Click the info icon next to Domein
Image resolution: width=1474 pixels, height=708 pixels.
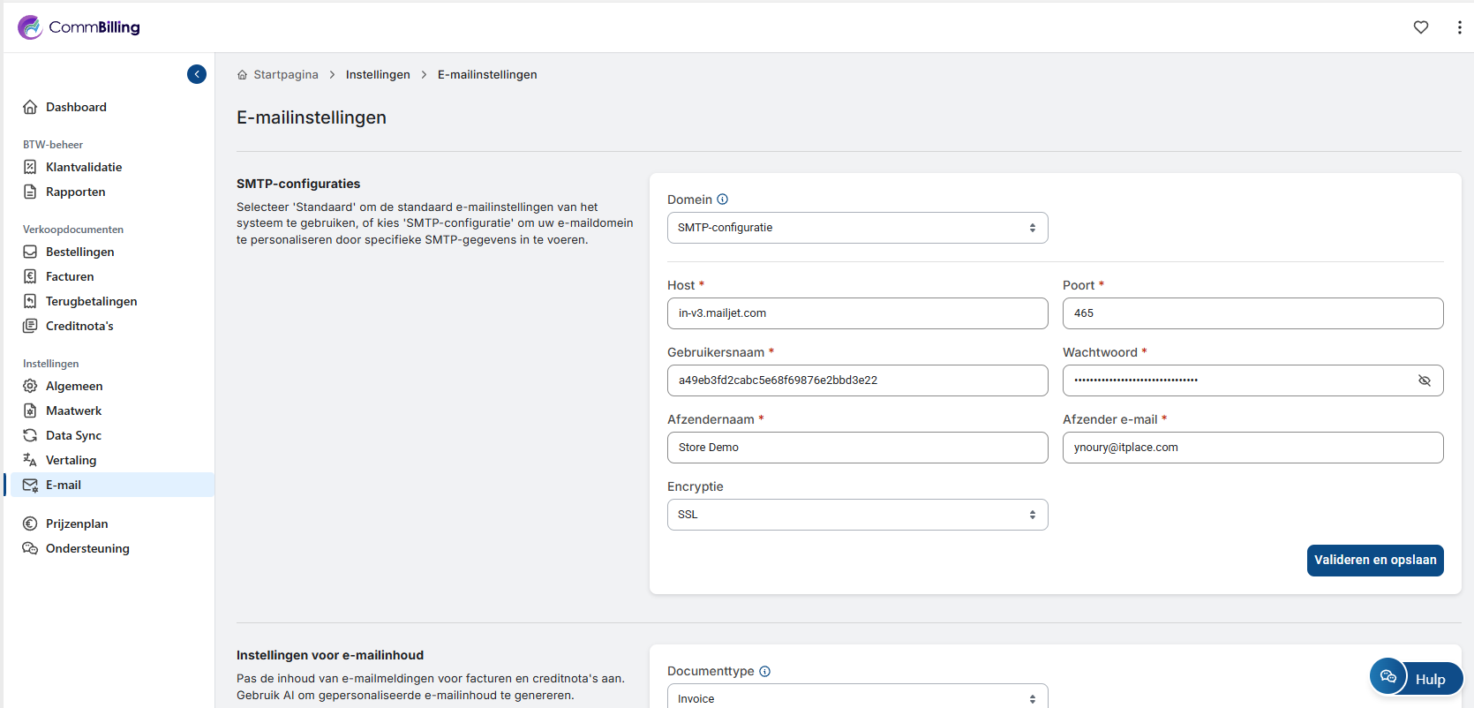(723, 200)
